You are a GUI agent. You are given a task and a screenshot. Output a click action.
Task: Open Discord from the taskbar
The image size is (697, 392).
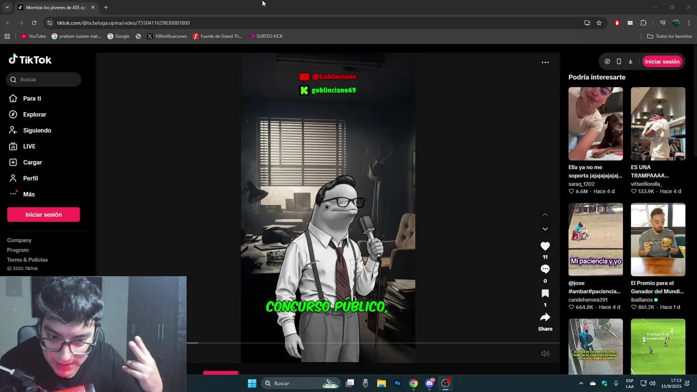click(430, 383)
